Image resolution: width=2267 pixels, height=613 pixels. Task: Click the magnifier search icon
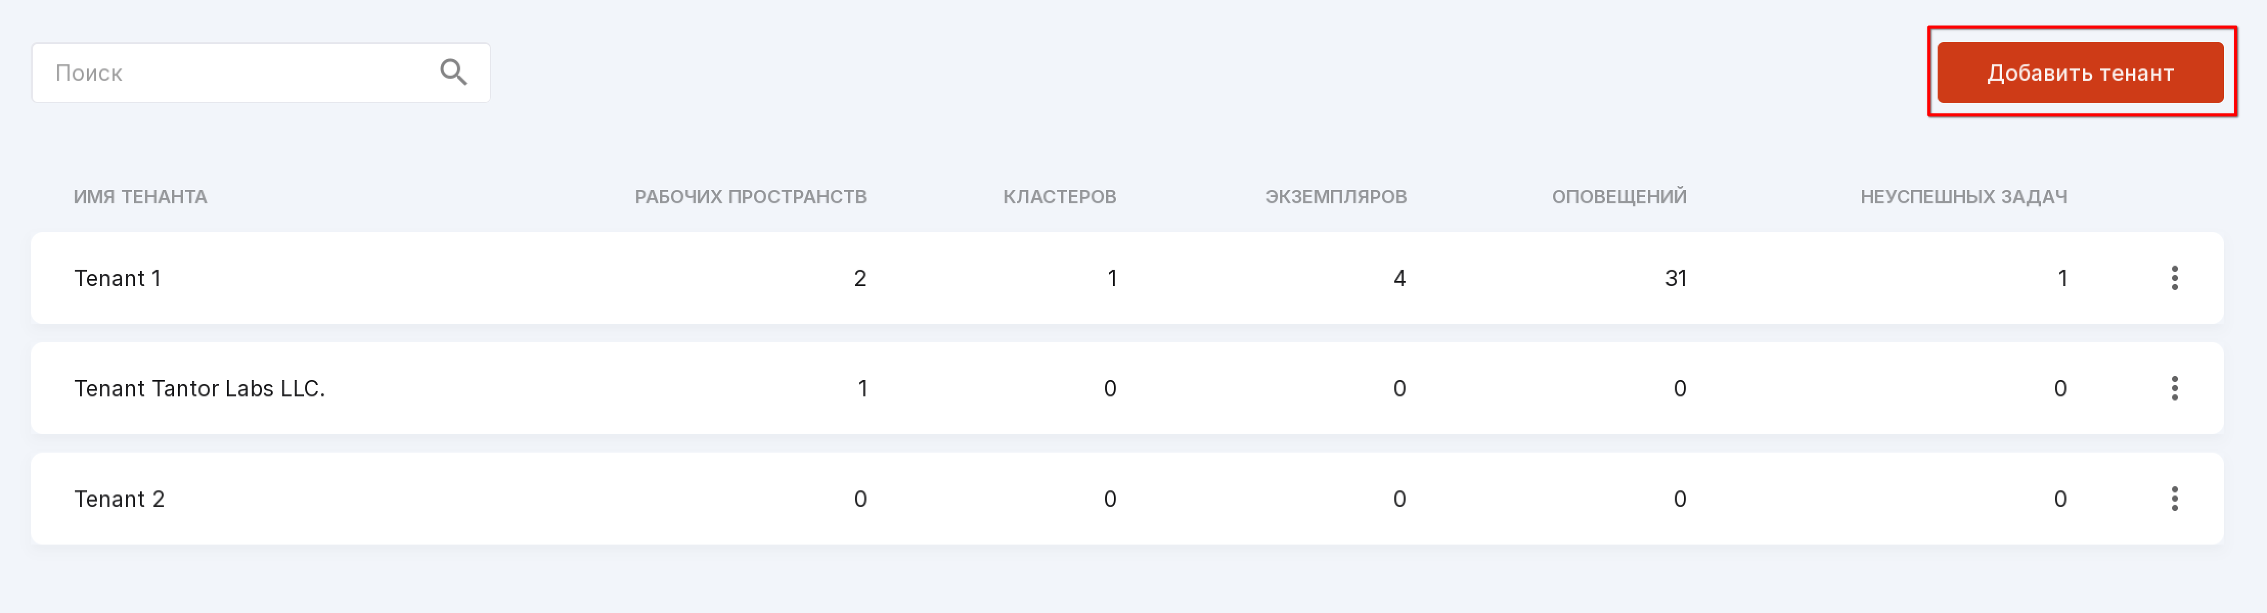pyautogui.click(x=453, y=72)
